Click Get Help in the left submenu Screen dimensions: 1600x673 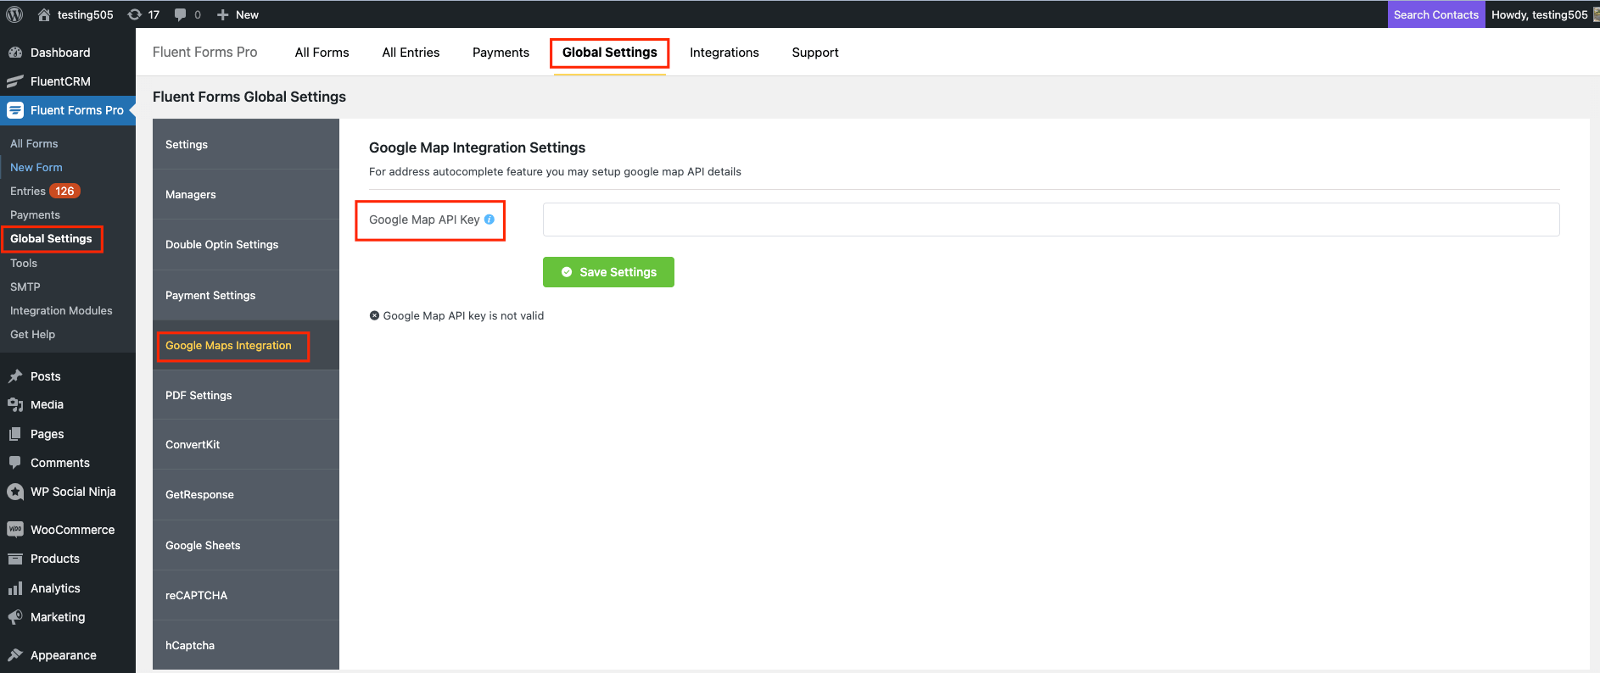[32, 335]
